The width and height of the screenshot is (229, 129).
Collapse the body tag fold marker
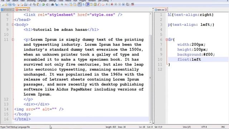13,25
